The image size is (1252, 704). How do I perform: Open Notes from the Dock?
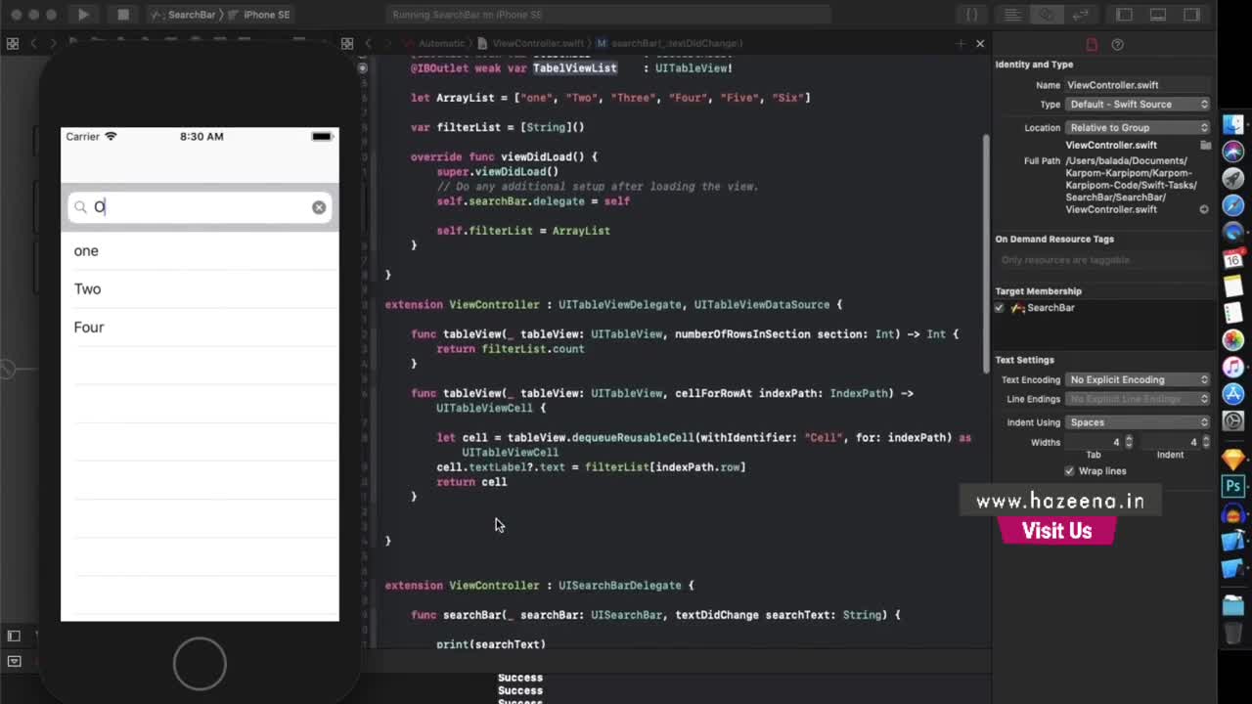tap(1233, 286)
